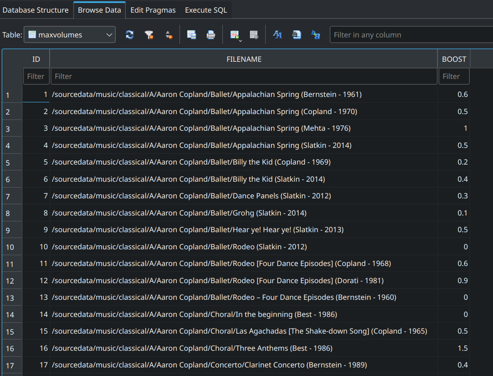The height and width of the screenshot is (376, 493).
Task: Clear all sort orders
Action: point(169,35)
